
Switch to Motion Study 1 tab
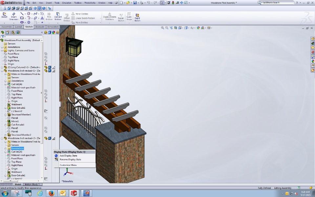click(32, 184)
